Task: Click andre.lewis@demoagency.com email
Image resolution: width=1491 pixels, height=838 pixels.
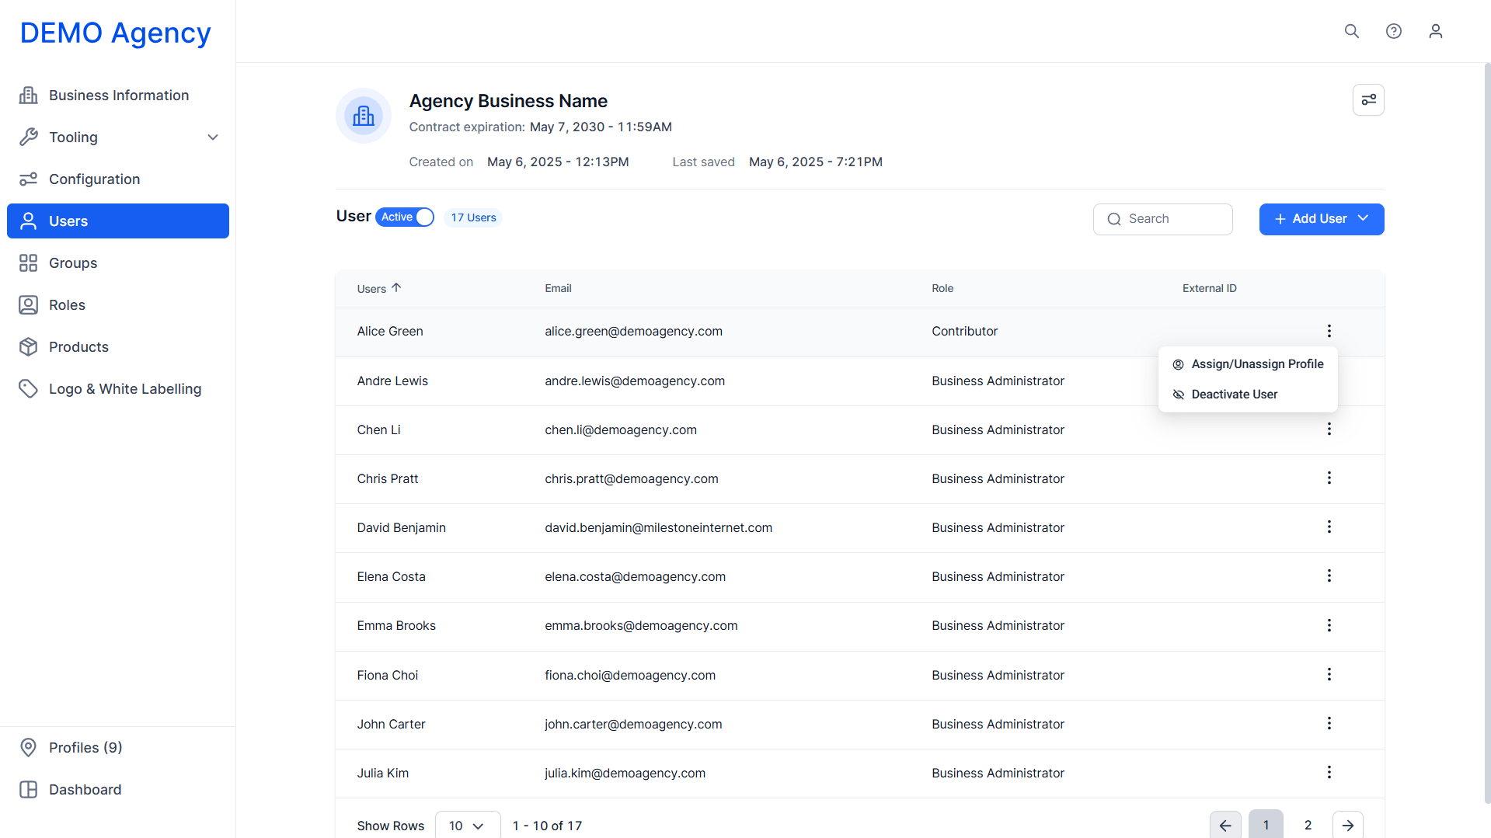Action: tap(635, 381)
